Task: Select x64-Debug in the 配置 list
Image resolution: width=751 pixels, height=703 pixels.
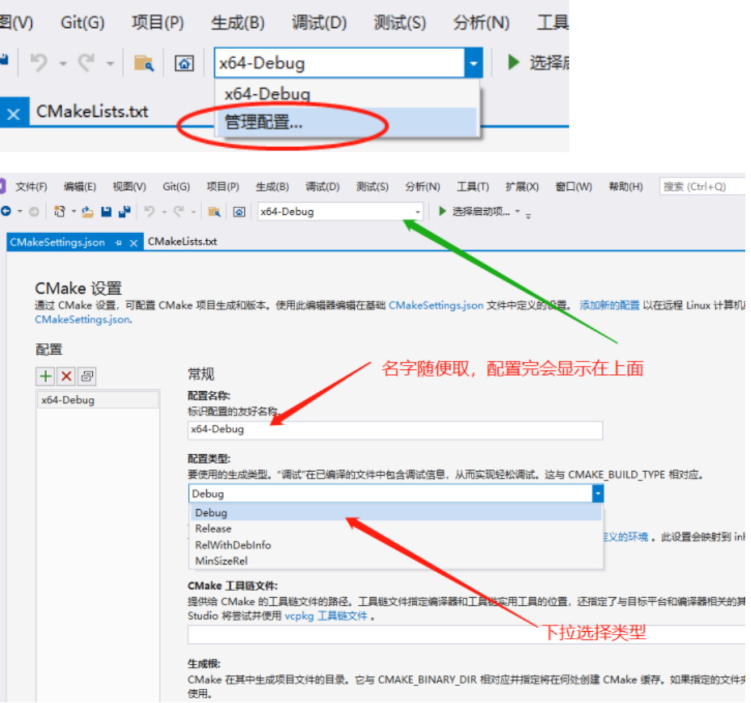Action: point(98,400)
